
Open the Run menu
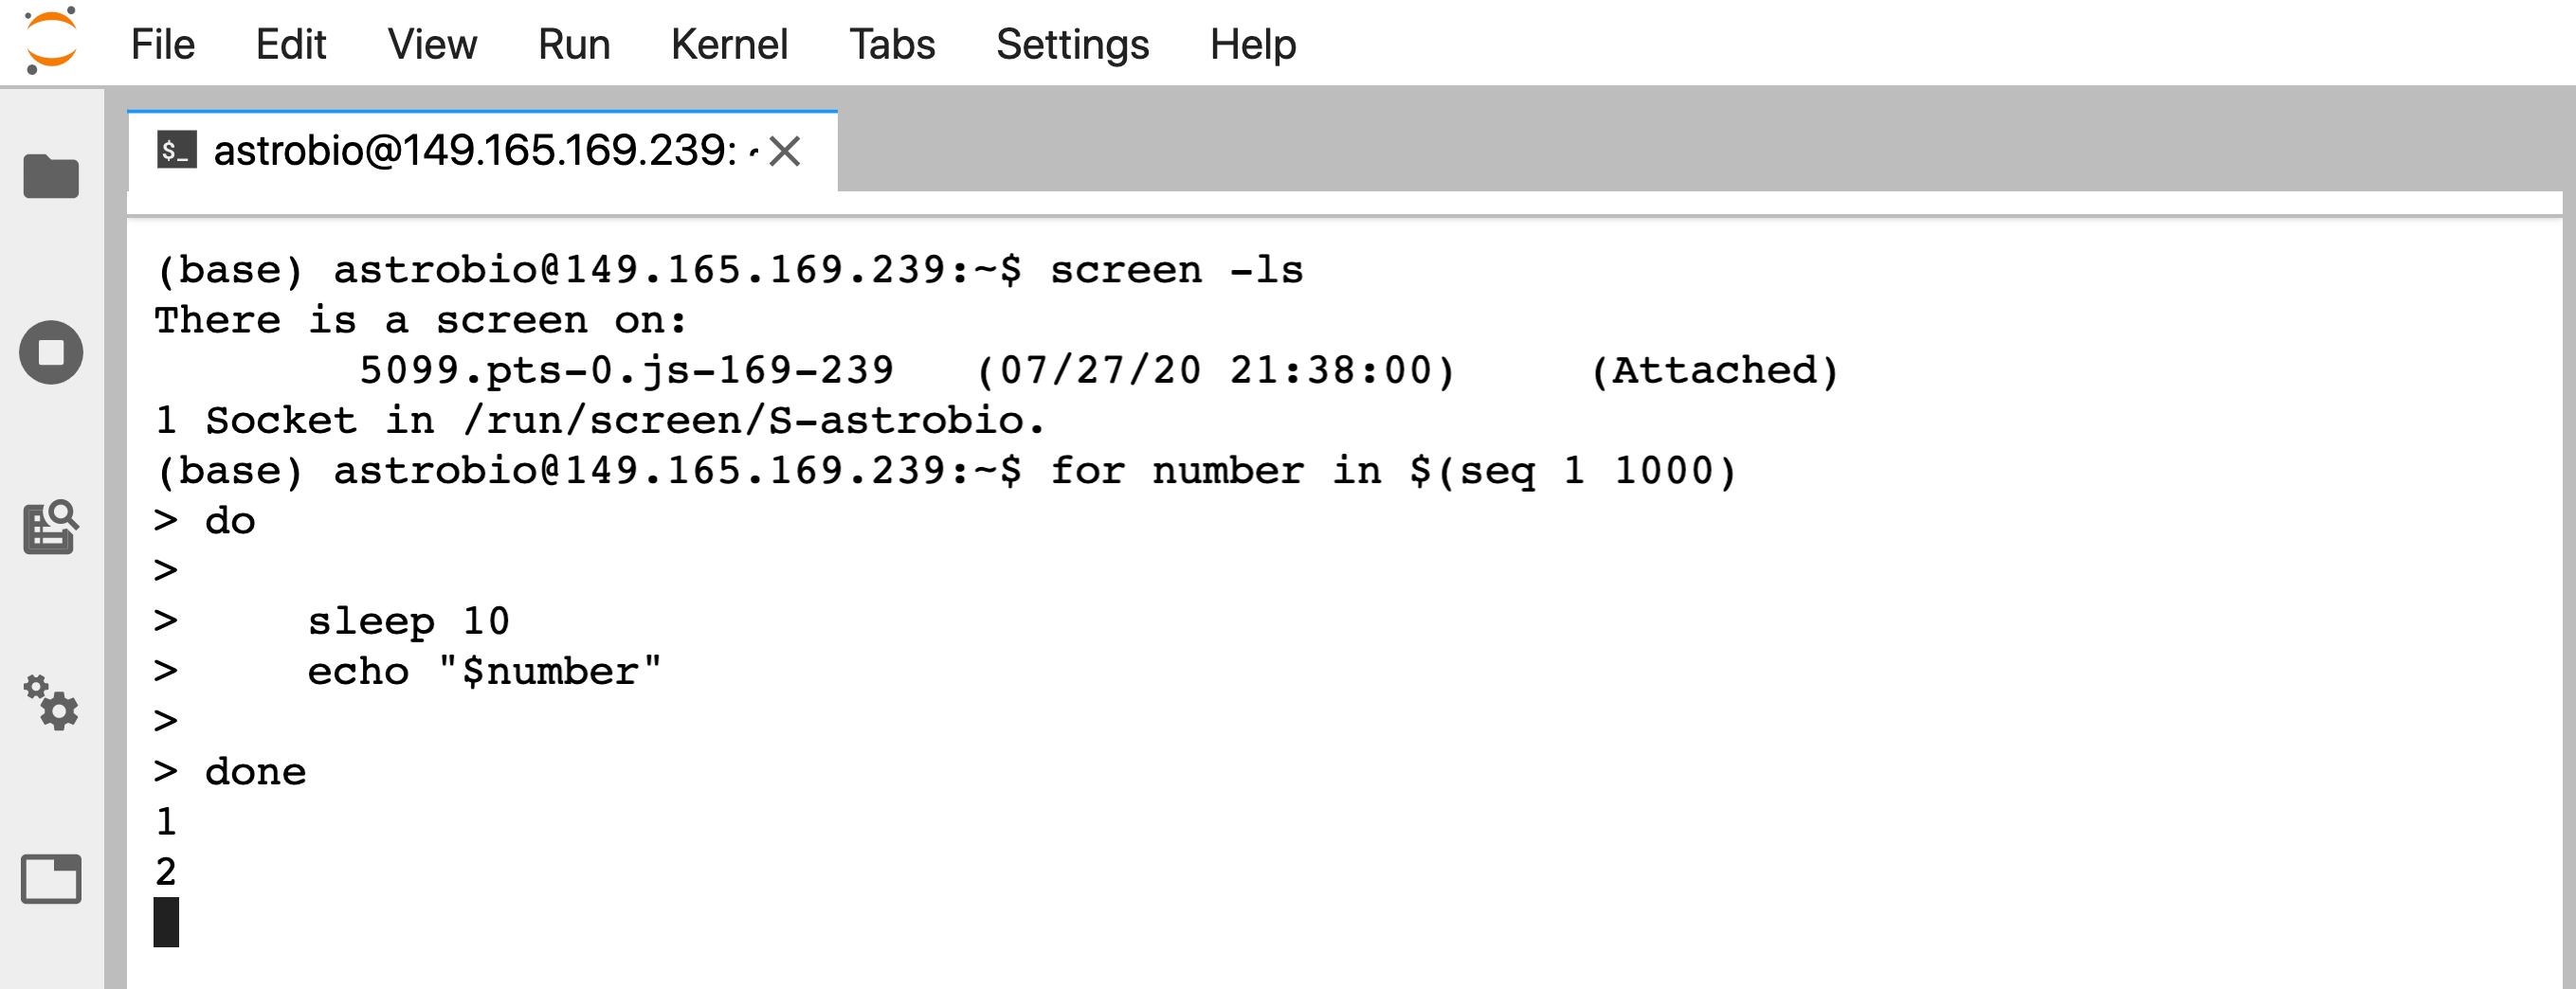(x=574, y=44)
